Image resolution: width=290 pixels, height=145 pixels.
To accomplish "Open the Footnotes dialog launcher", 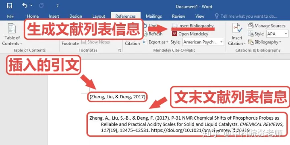I will point(120,50).
